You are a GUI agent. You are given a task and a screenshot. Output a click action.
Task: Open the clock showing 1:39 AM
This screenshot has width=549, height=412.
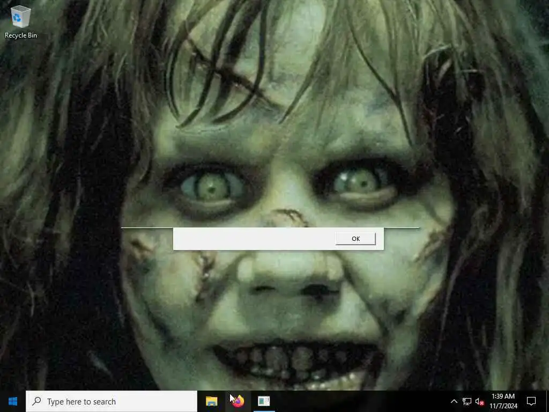[503, 401]
